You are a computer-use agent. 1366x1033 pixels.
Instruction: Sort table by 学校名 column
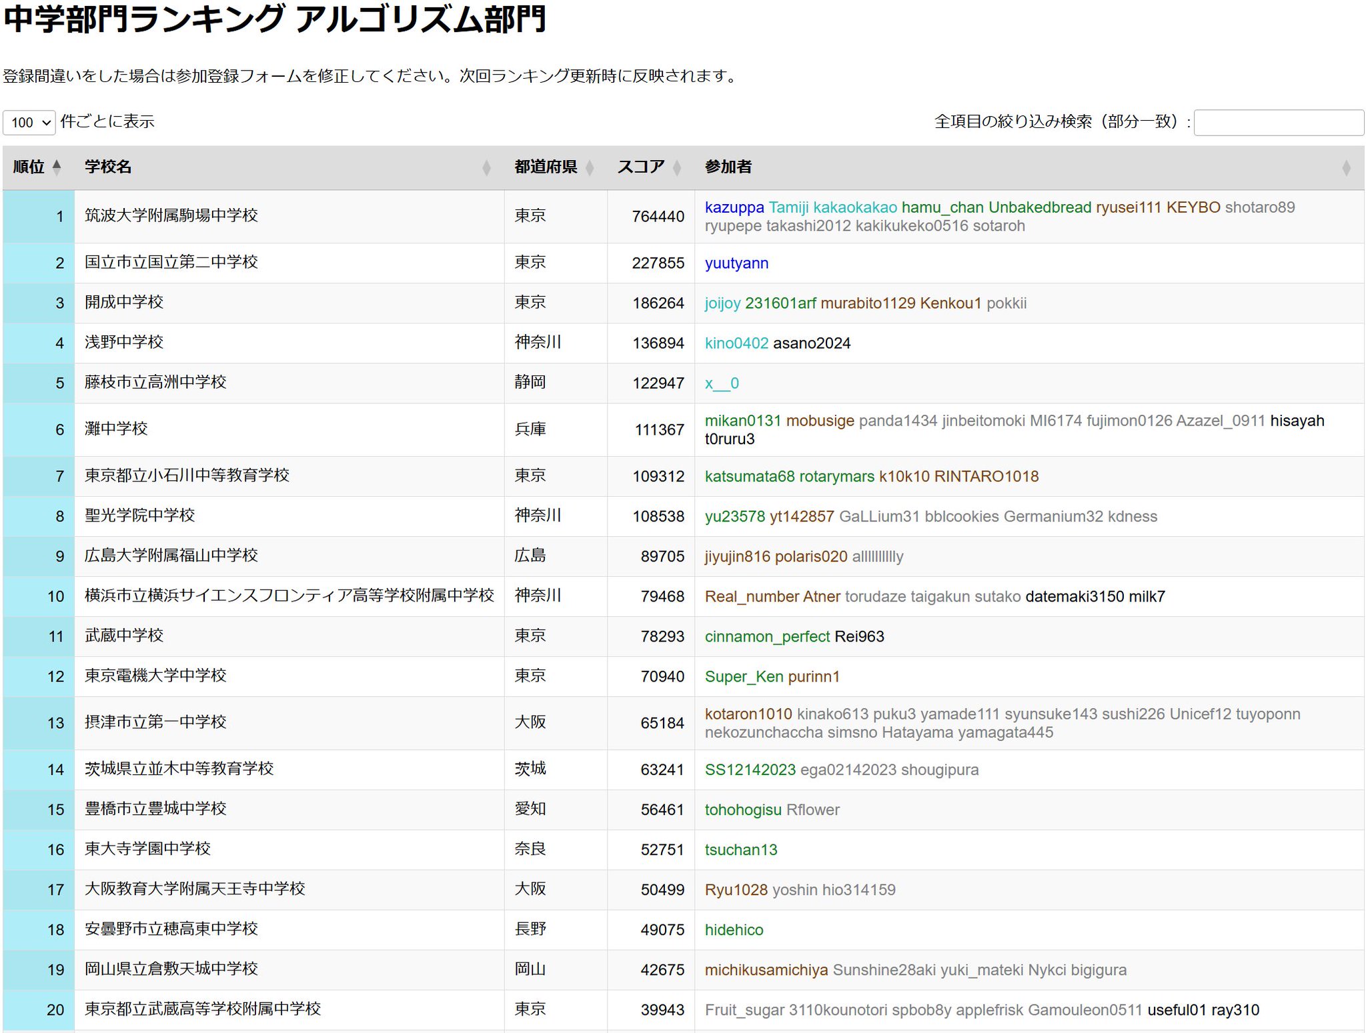point(289,167)
